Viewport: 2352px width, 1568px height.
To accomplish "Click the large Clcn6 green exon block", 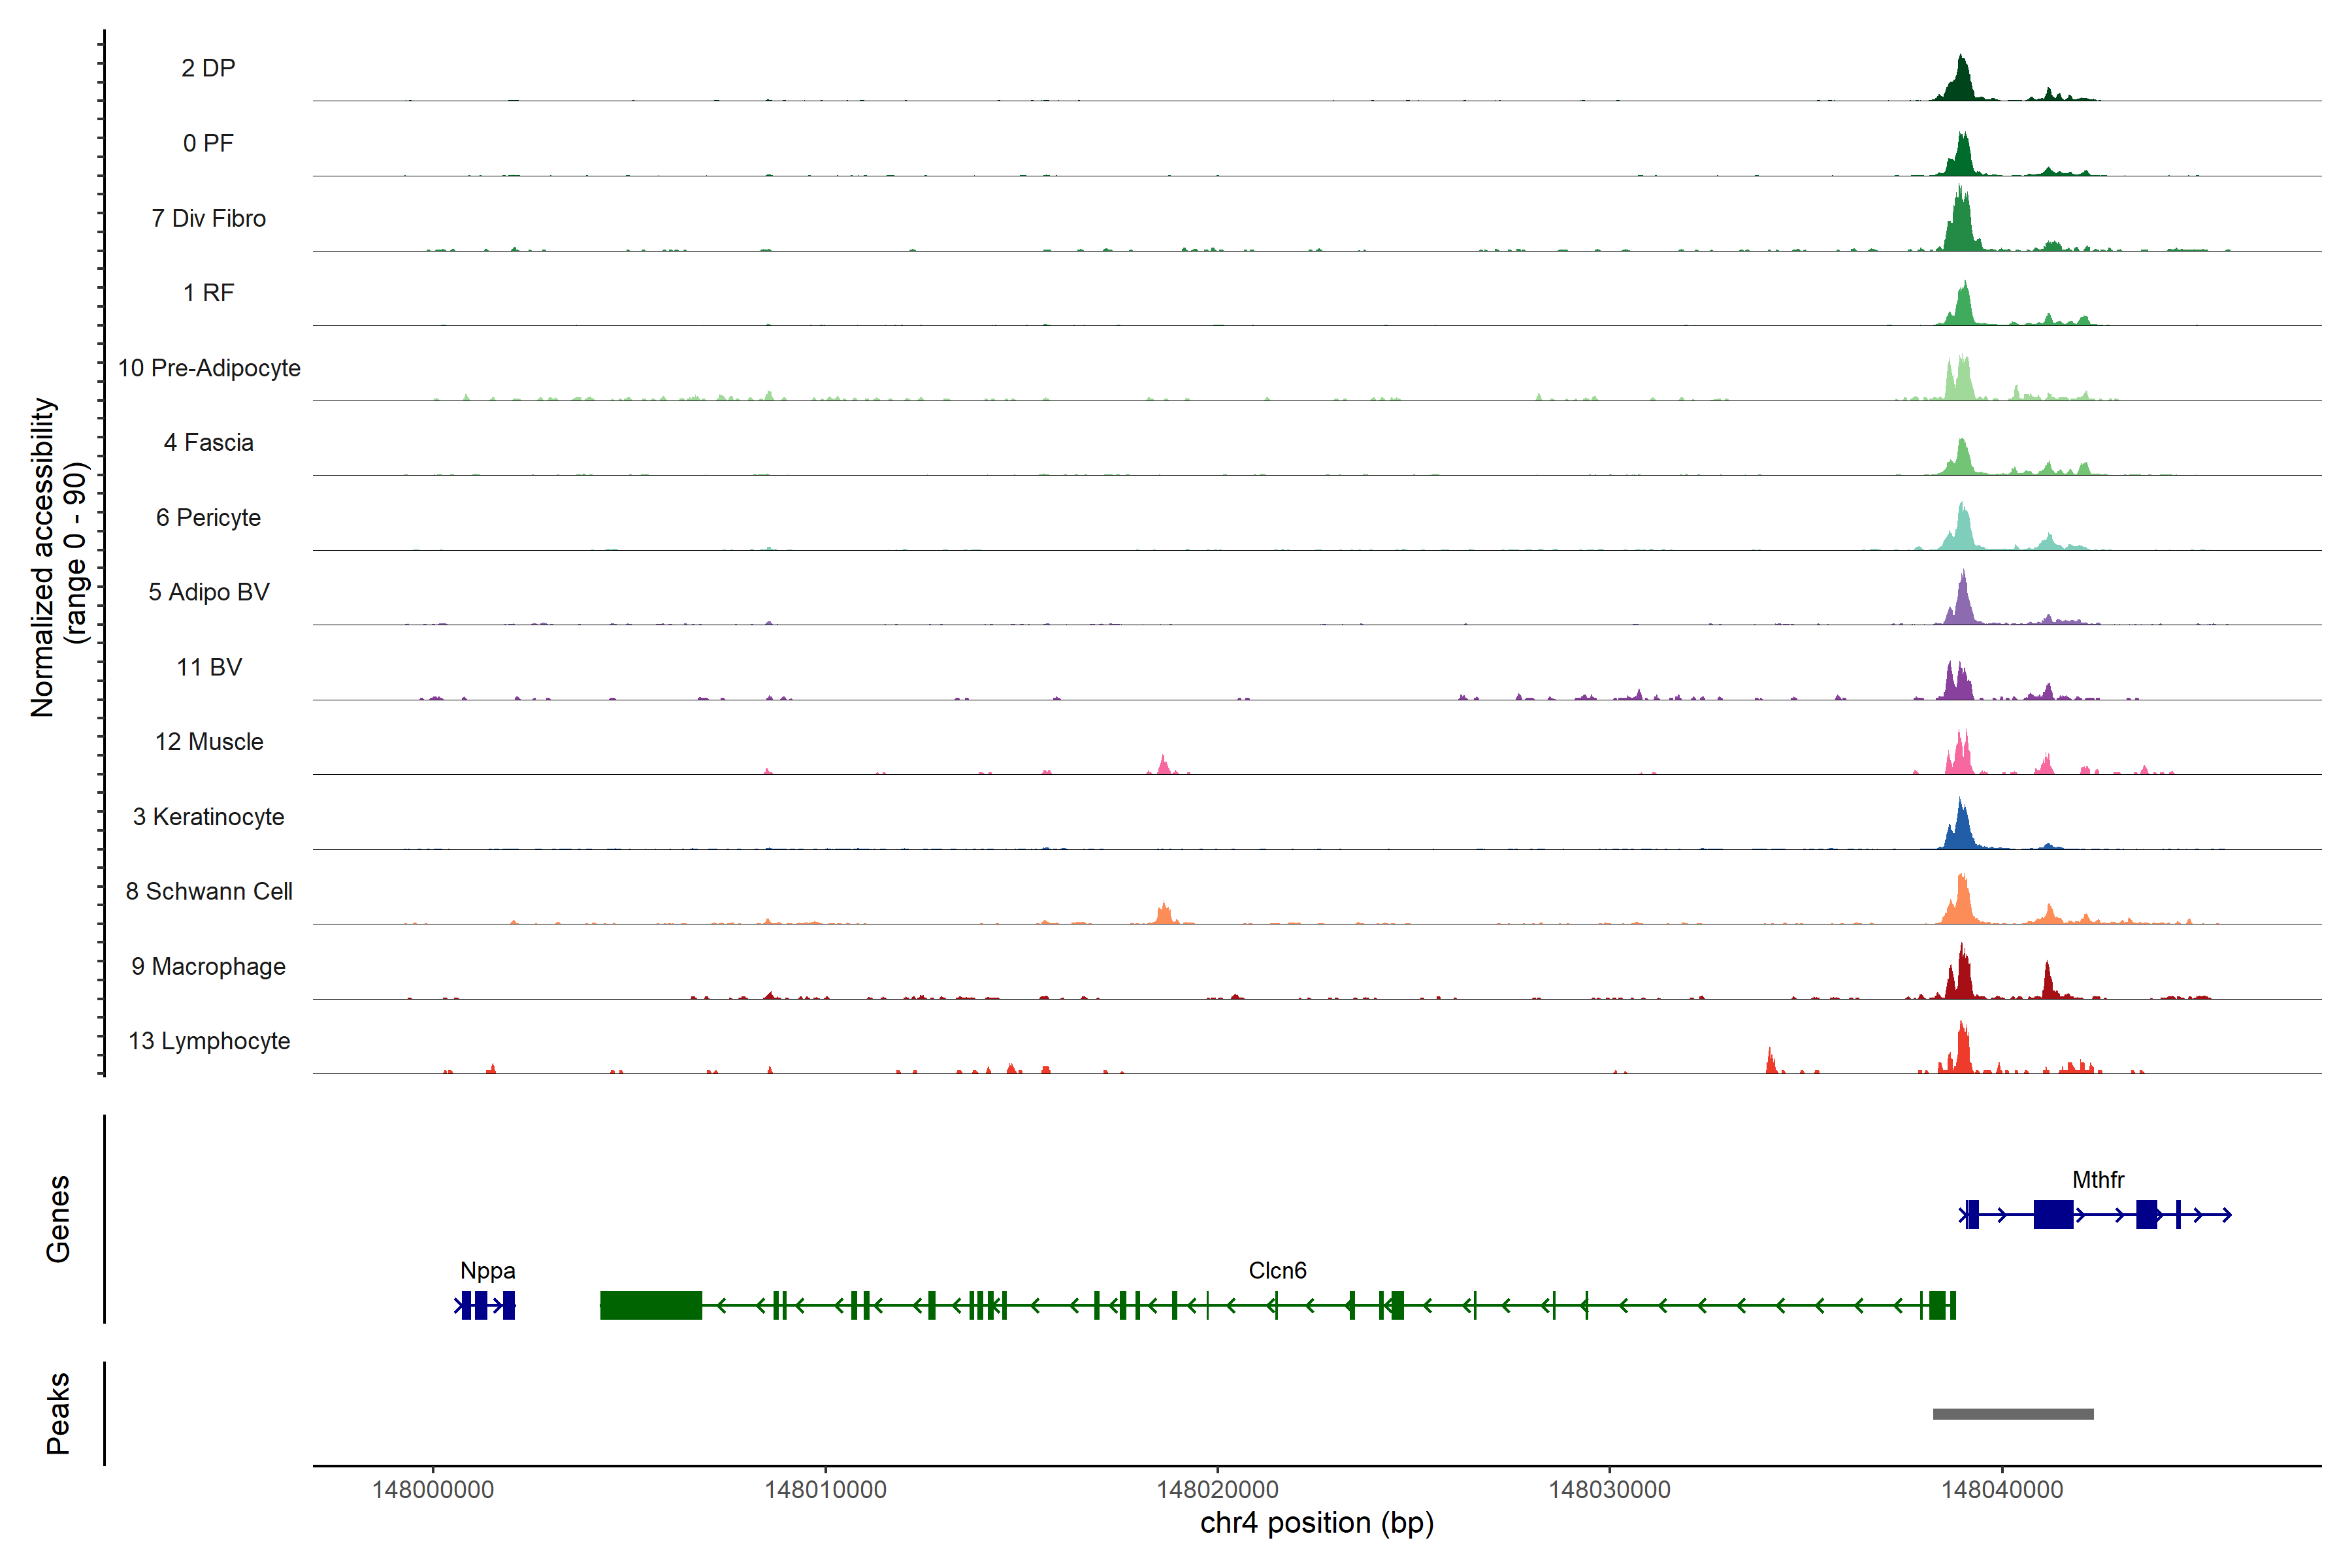I will click(x=650, y=1305).
